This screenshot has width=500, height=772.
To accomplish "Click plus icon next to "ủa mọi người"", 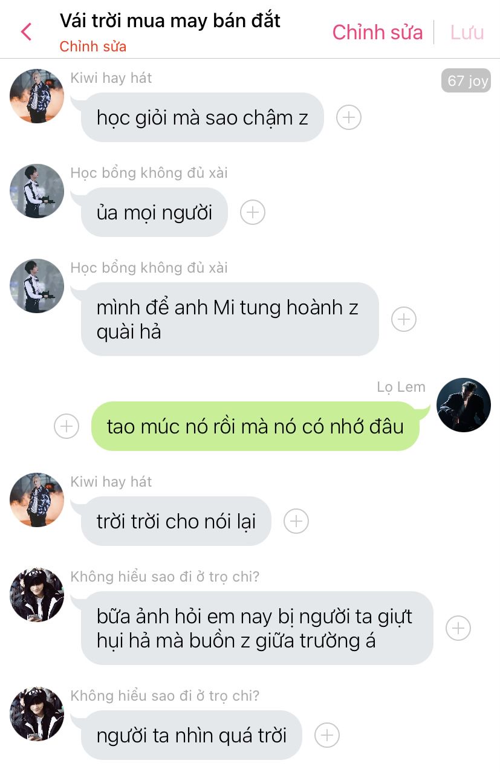I will click(x=253, y=212).
